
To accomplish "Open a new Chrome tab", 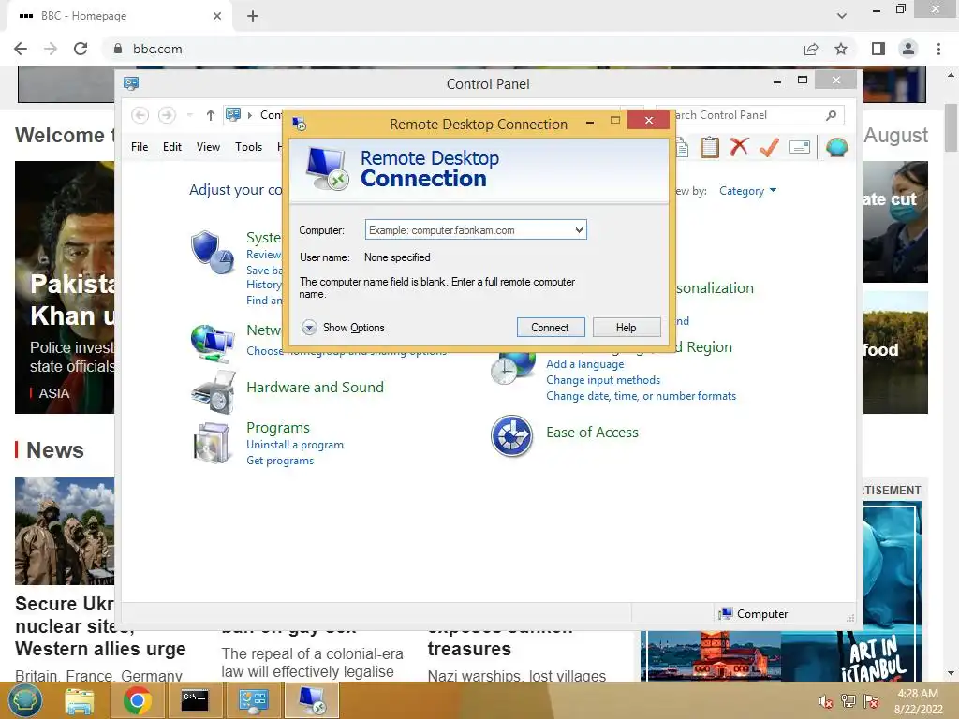I will click(253, 16).
